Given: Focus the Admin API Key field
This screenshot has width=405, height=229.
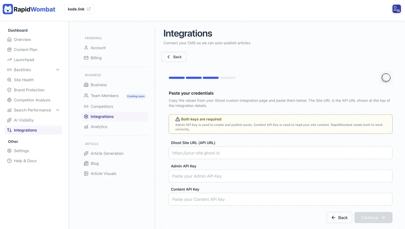Looking at the screenshot, I should [280, 176].
